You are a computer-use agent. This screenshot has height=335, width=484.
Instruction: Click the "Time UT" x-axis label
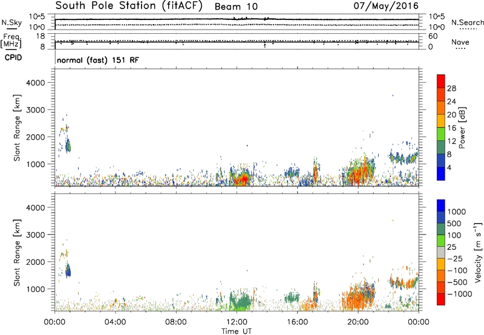[x=237, y=331]
